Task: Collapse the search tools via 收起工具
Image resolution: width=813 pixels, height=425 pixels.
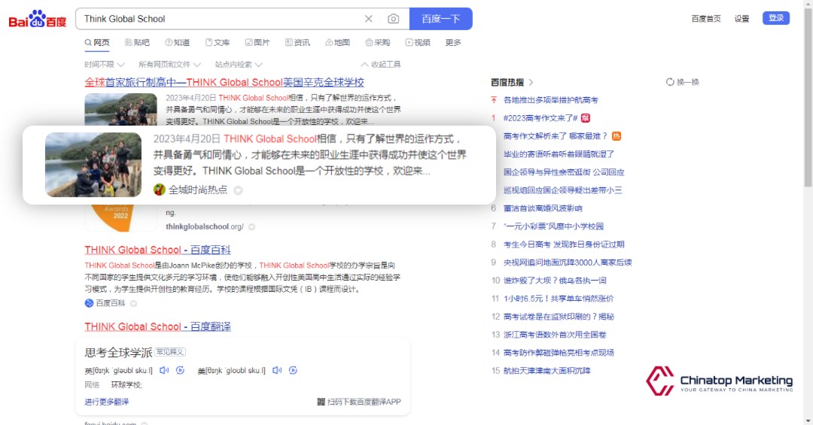Action: pos(381,65)
